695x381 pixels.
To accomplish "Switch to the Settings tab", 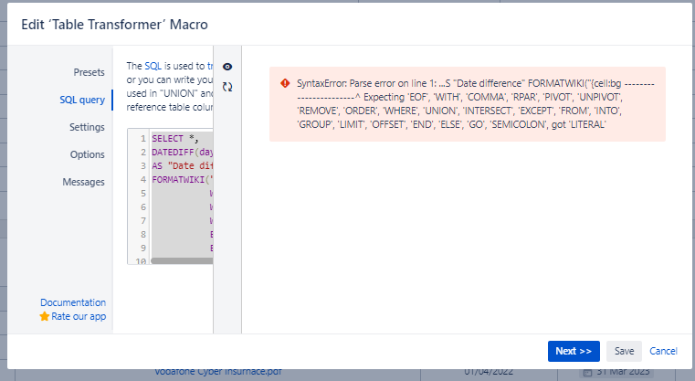I will [87, 127].
